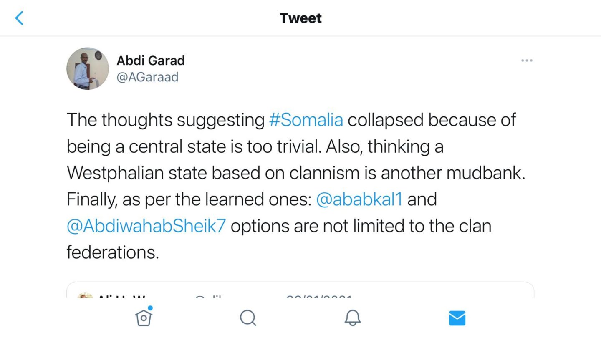Open the @AGaraad handle
The height and width of the screenshot is (338, 601).
click(x=147, y=77)
